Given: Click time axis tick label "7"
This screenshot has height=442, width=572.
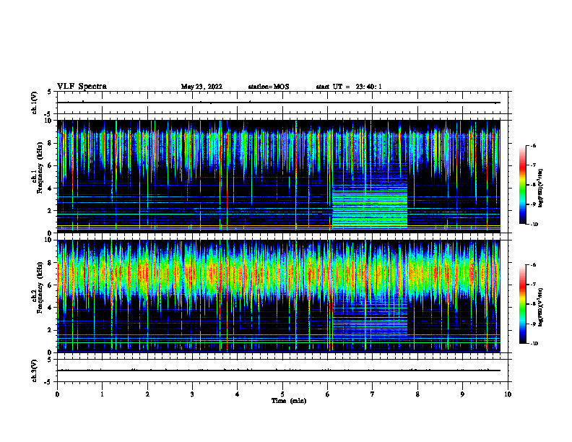Looking at the screenshot, I should [373, 394].
